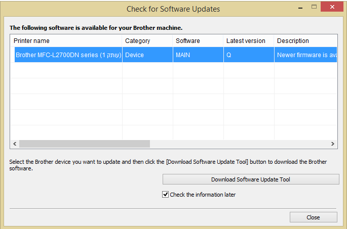347x229 pixels.
Task: Minimize the Check for Software Updates window
Action: click(300, 7)
